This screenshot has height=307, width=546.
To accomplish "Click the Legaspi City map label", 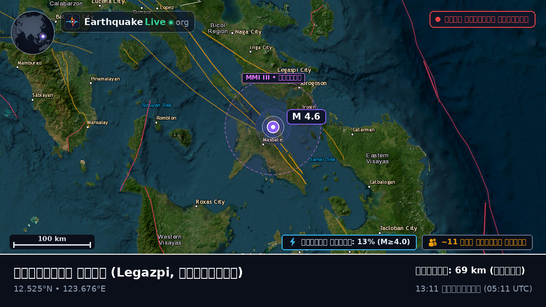I will (294, 70).
